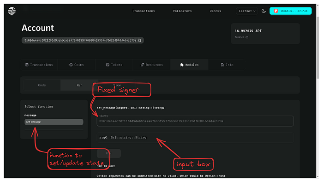
Task: Toggle dark mode moon icon
Action: coord(263,11)
